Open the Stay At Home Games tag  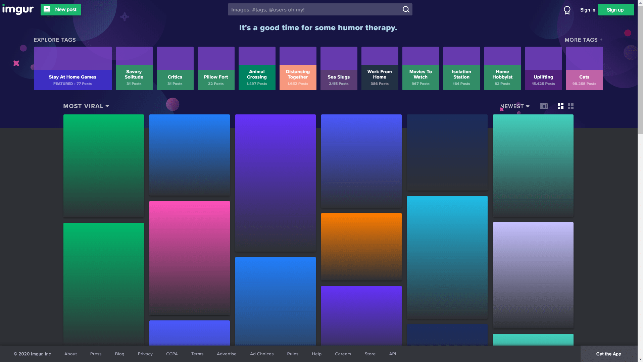(73, 68)
